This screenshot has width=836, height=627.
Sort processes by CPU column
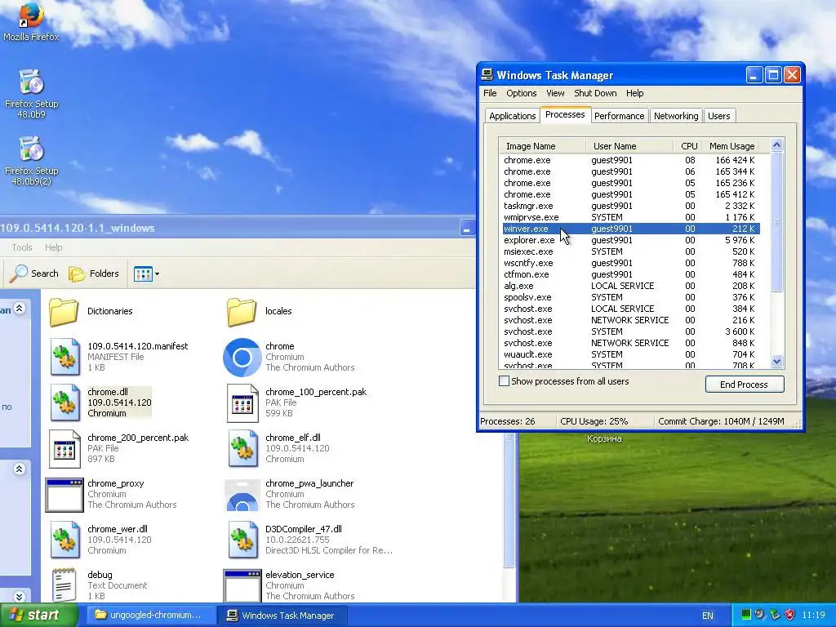pyautogui.click(x=688, y=145)
